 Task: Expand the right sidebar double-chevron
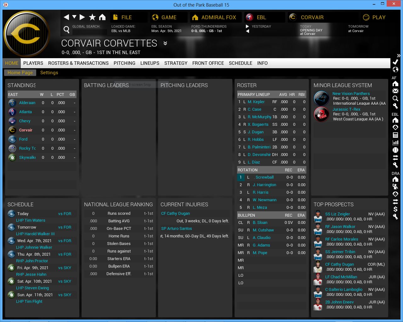pyautogui.click(x=399, y=55)
